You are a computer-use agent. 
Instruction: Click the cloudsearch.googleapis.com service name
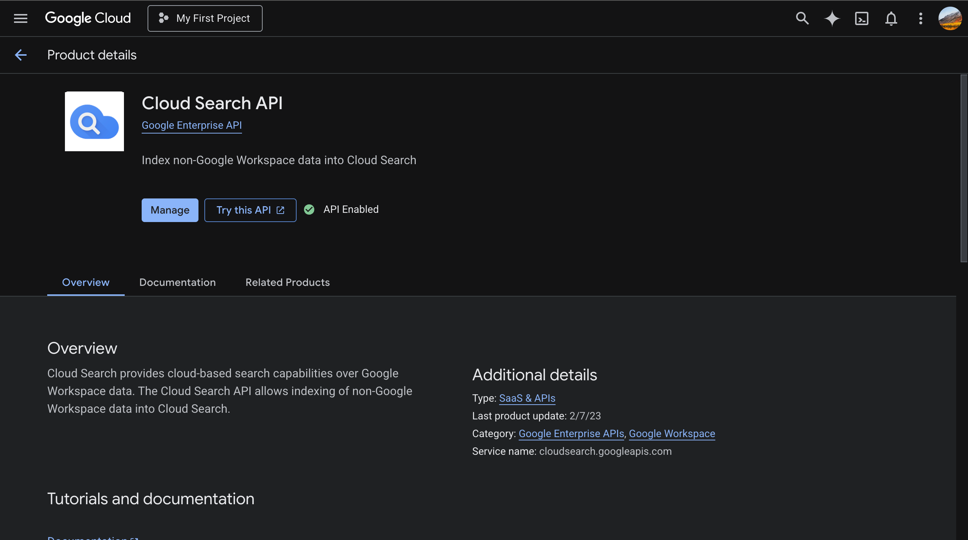(605, 451)
